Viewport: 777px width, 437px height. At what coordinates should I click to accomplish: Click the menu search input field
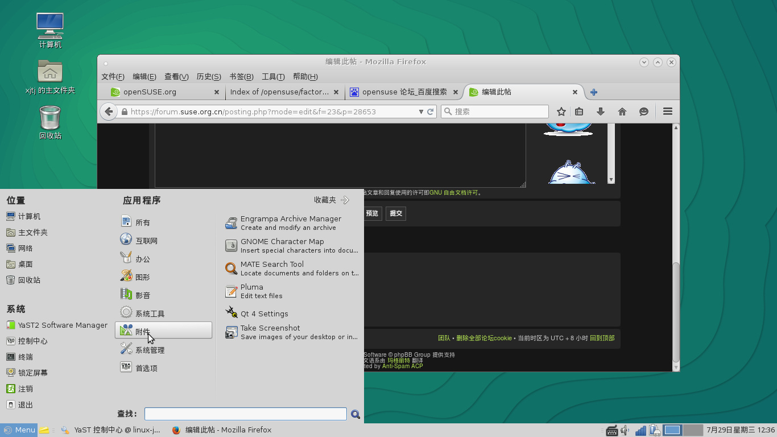tap(245, 414)
